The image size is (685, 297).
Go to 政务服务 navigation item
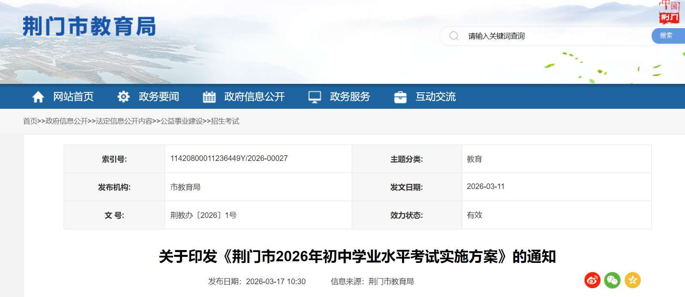click(x=350, y=97)
